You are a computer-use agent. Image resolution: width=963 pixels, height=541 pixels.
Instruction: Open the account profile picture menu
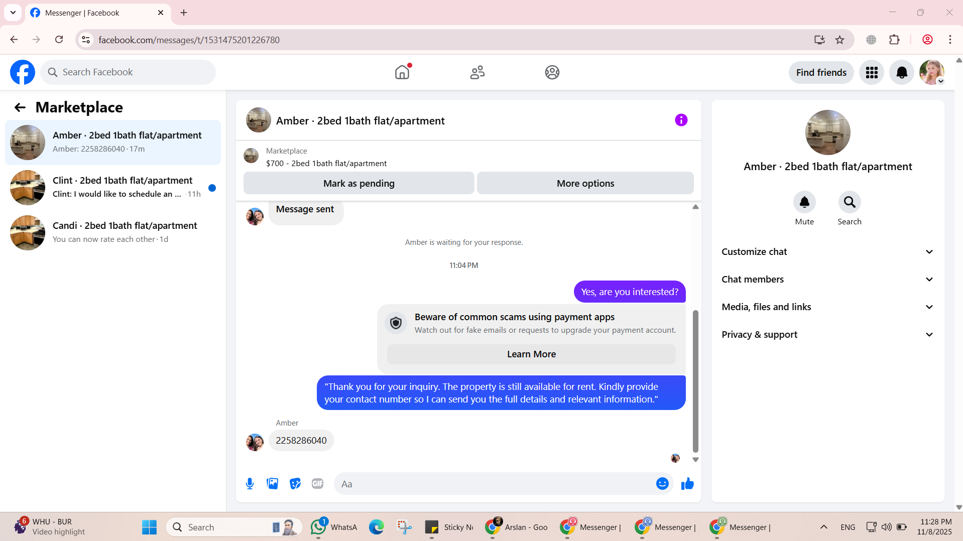coord(932,73)
